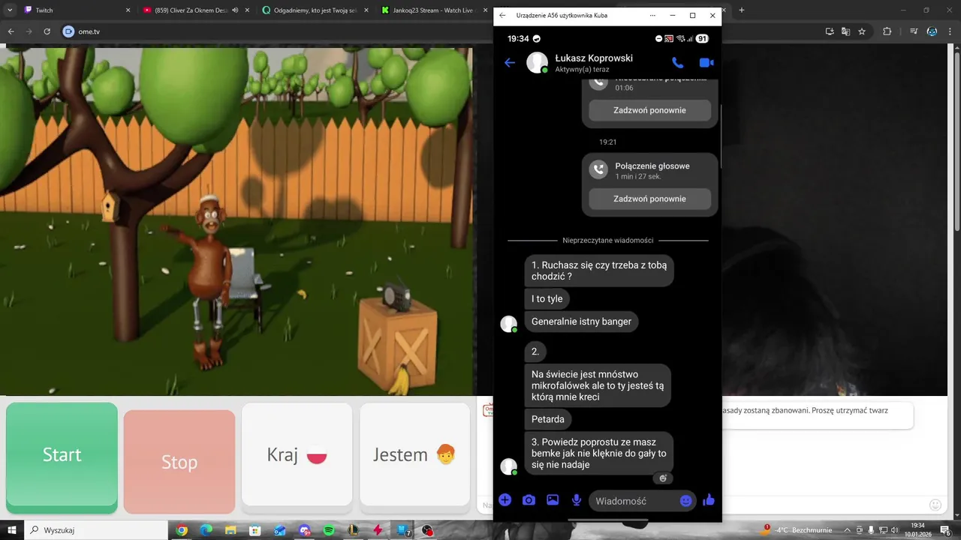Click Zadzwoń ponownie under the 01:06 call
This screenshot has width=961, height=540.
tap(649, 110)
